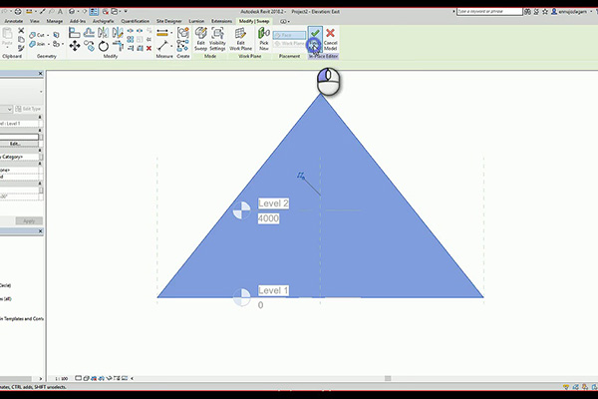The image size is (598, 399).
Task: Click the Aligned Dimension icon in Measure panel
Action: click(162, 33)
